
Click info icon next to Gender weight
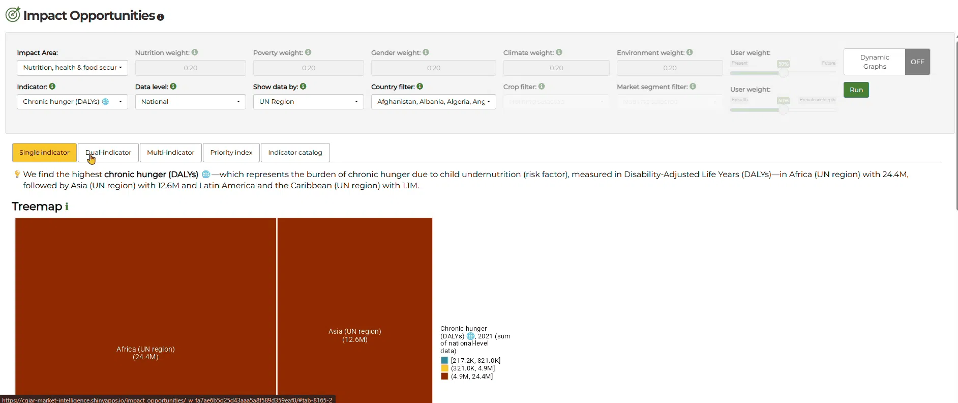click(426, 52)
